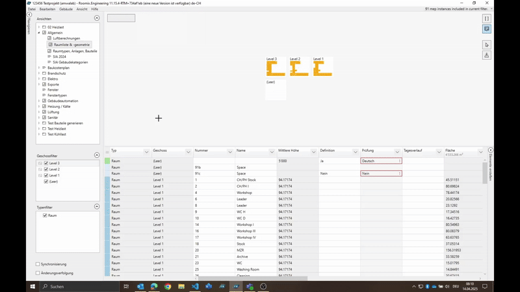Select the Luftberechnungen view
520x292 pixels.
tap(66, 38)
